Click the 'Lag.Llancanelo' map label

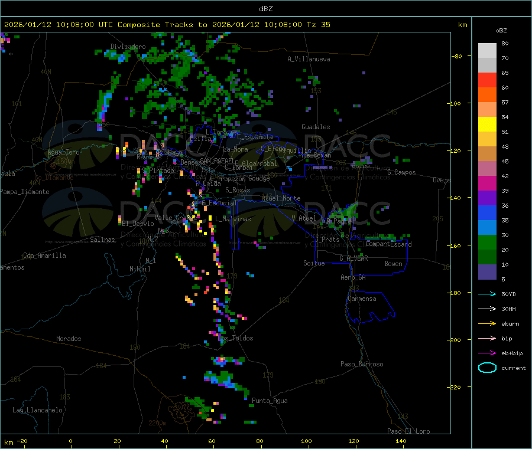(37, 410)
